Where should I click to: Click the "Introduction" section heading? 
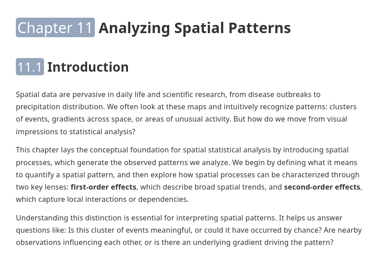88,67
